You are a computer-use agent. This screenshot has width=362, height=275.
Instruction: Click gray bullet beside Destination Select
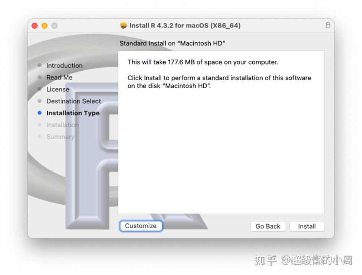pos(39,101)
